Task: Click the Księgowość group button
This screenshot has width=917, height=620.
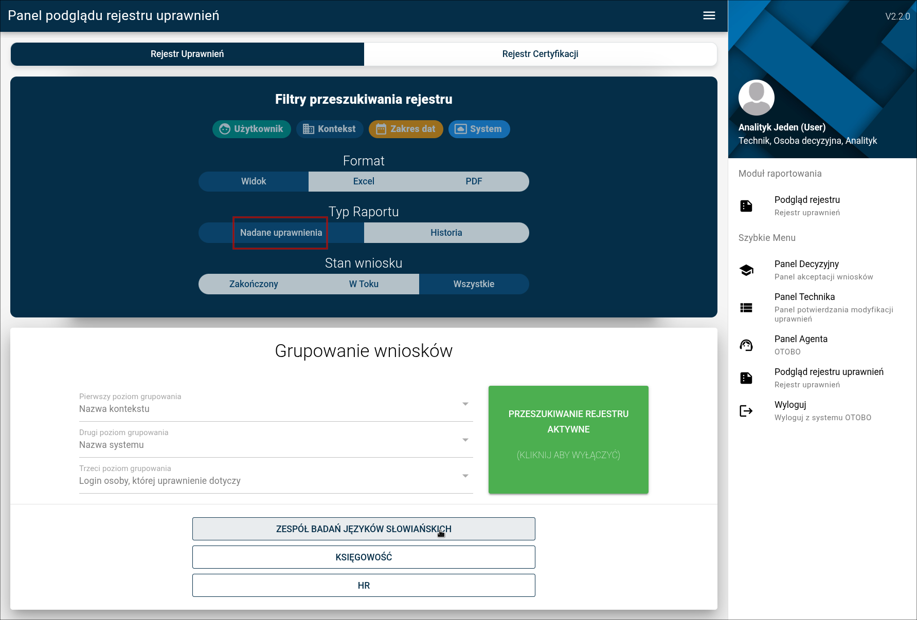Action: coord(364,557)
